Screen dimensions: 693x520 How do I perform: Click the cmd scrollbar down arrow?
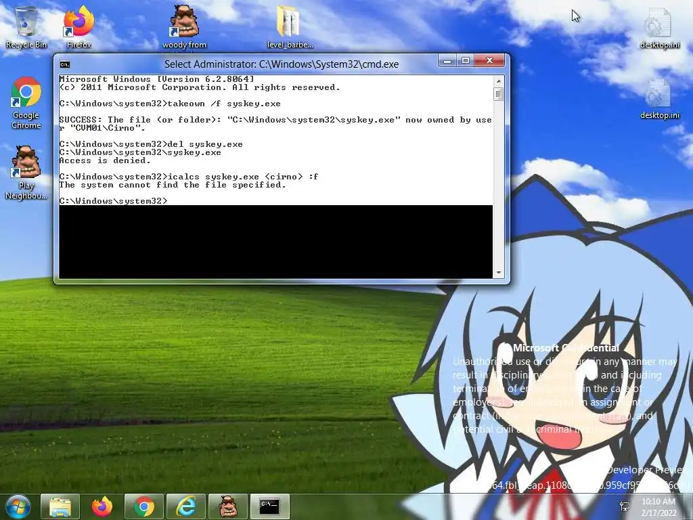(499, 273)
